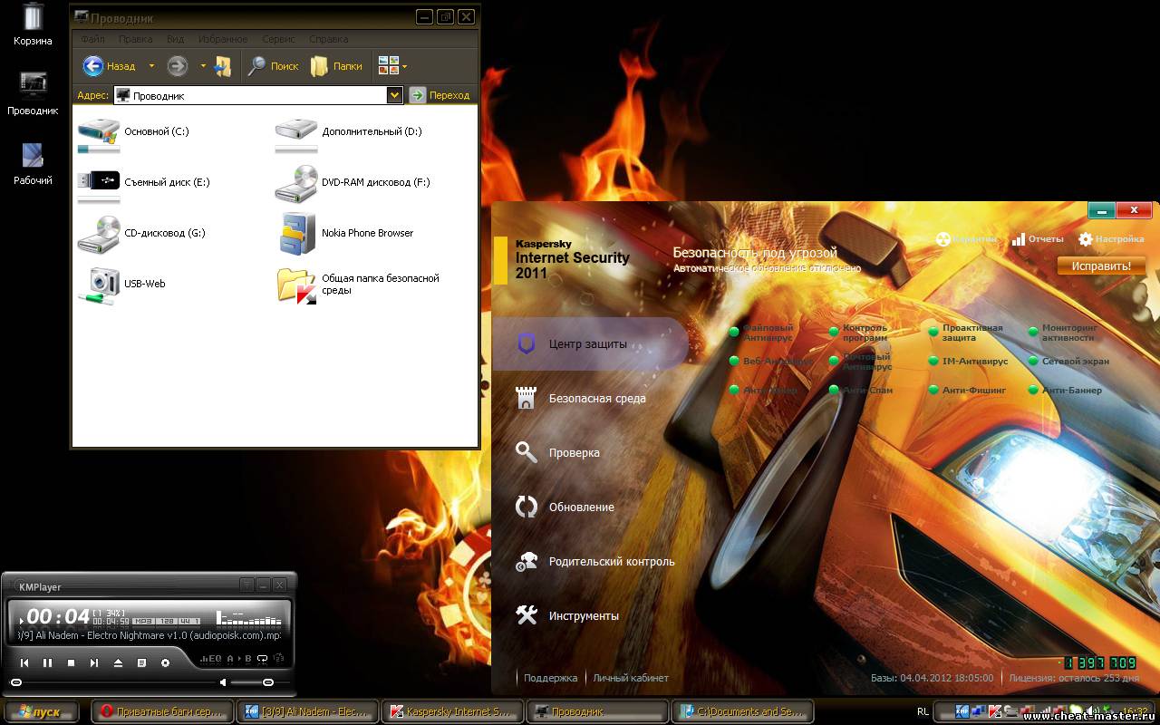Expand the Forward history dropdown arrow

pos(203,66)
